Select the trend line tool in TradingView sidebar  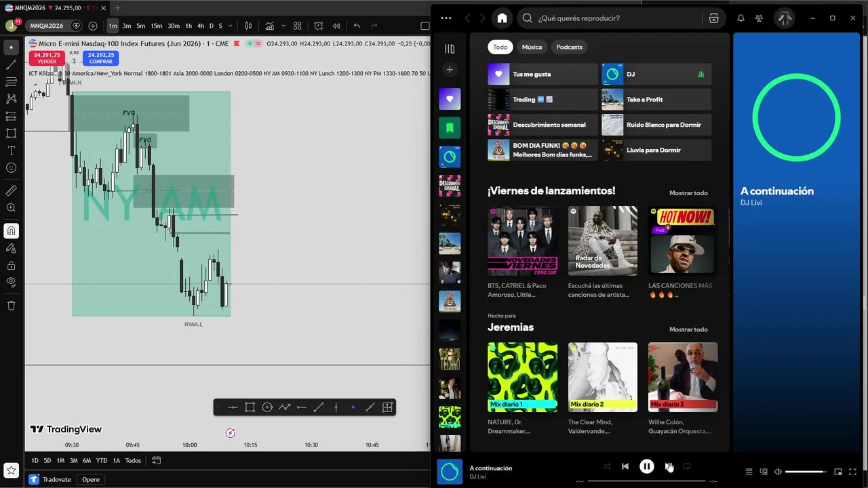(x=11, y=65)
